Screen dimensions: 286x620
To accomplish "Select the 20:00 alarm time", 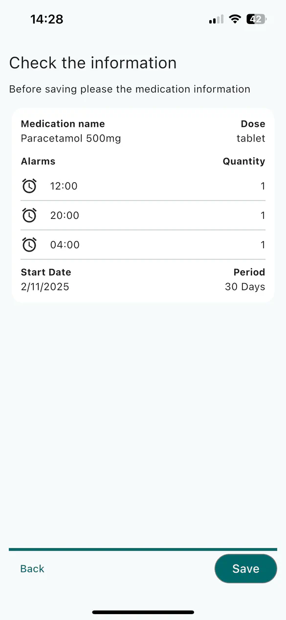I will click(x=65, y=215).
